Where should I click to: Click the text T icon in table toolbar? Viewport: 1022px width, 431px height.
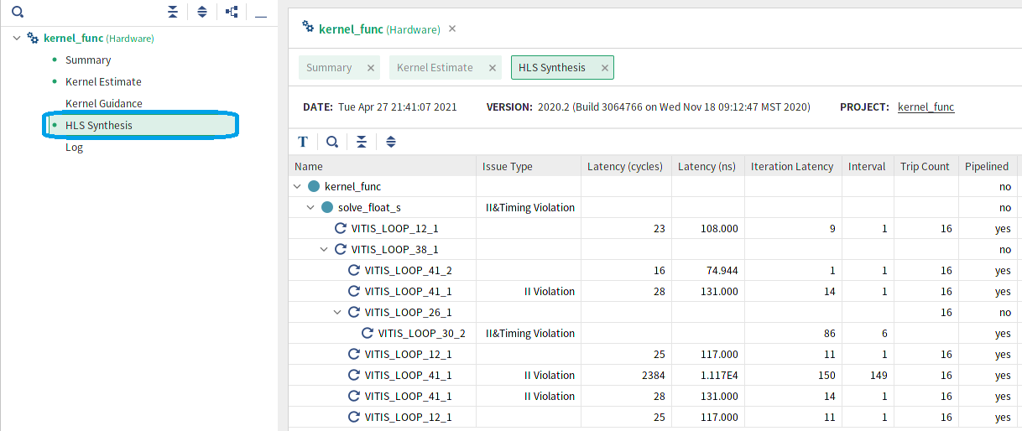tap(303, 142)
